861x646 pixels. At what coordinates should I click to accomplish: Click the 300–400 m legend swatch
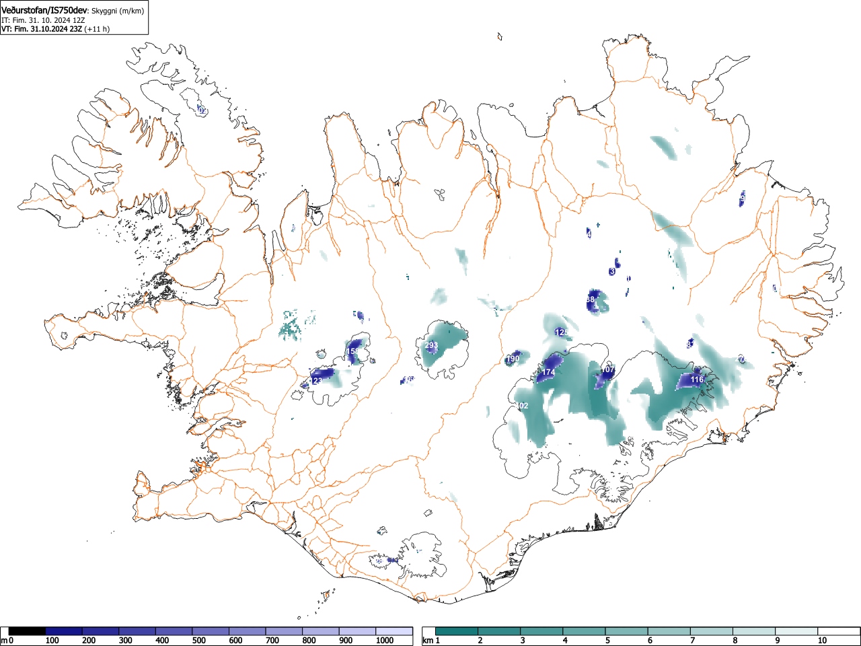pos(137,631)
